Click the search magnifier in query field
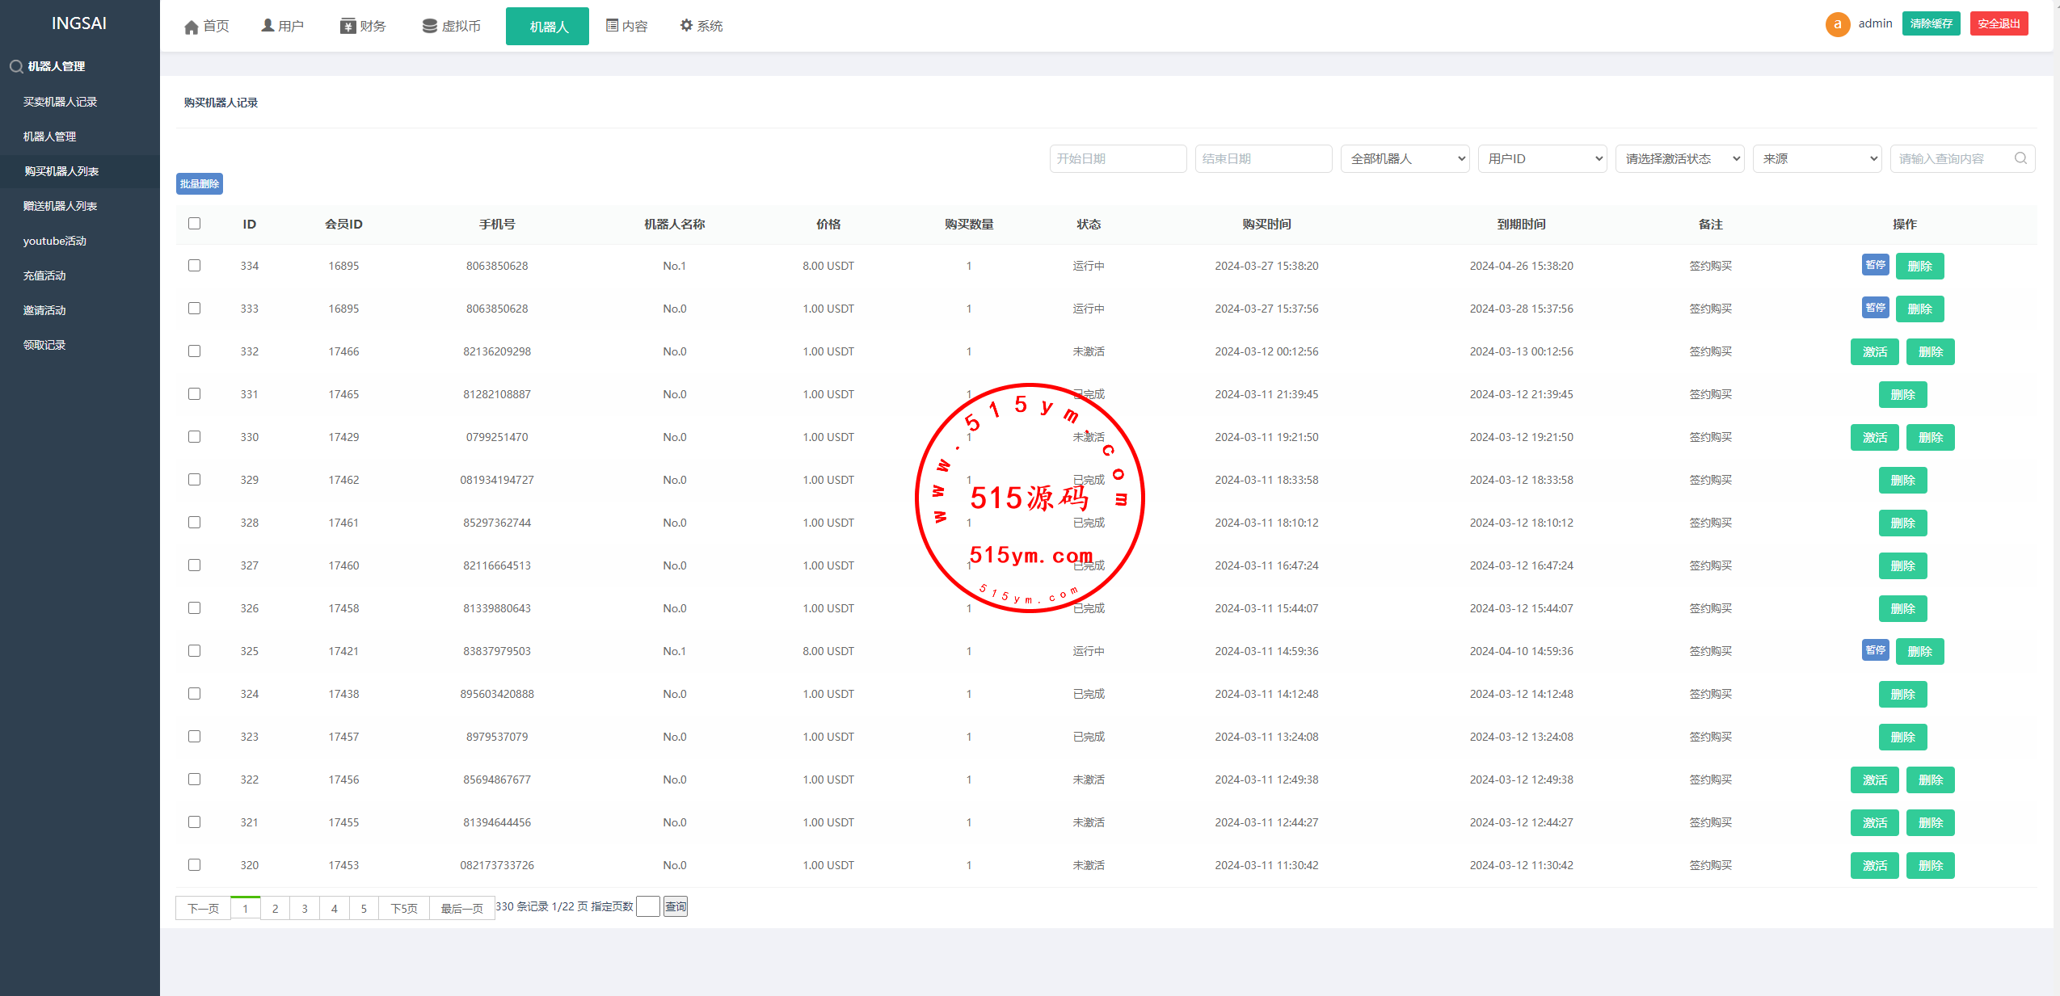This screenshot has width=2060, height=996. (2020, 158)
